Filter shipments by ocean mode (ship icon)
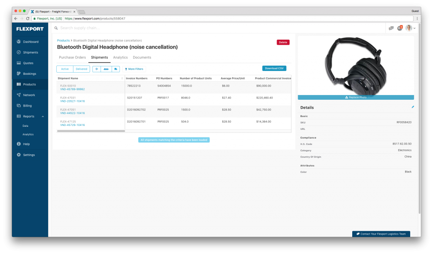 coord(106,69)
